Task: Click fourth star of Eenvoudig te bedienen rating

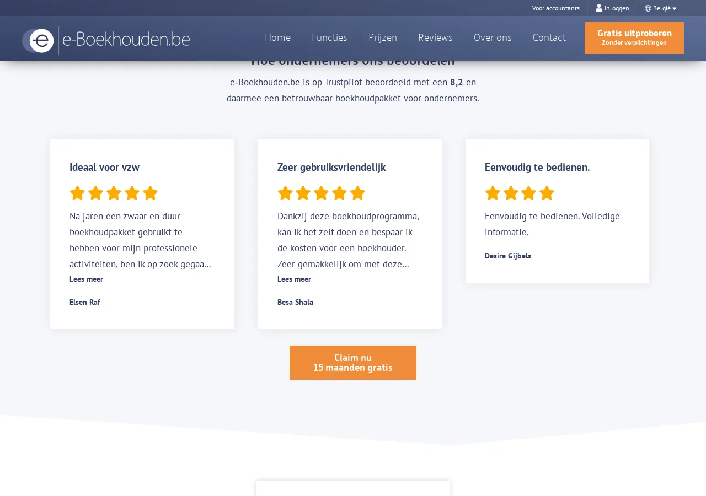Action: click(547, 193)
